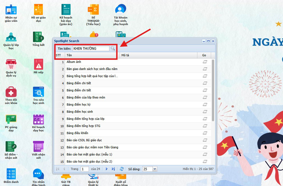283x186 pixels.
Task: Select row Bảng điểm tổng hợp của lớp
Action: point(133,119)
